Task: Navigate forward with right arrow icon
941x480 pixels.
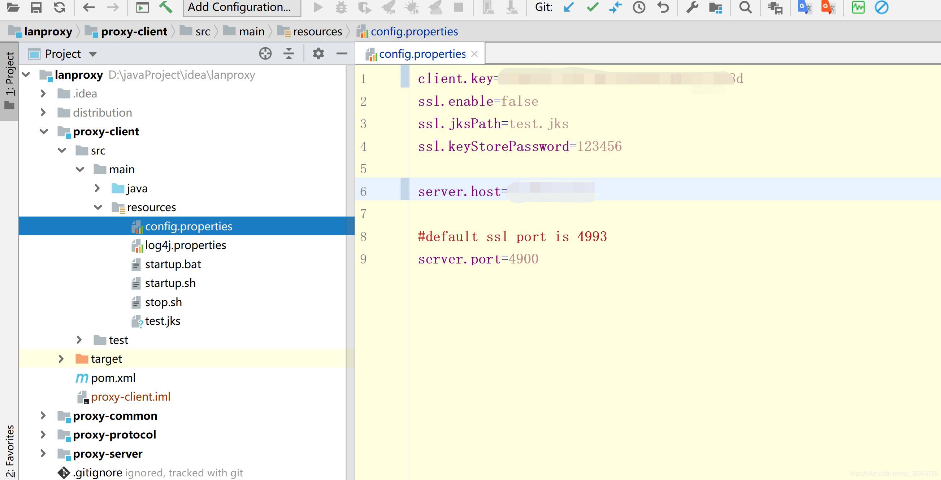Action: pyautogui.click(x=113, y=7)
